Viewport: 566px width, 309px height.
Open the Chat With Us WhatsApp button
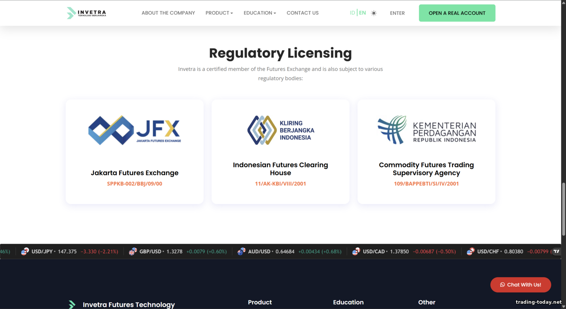tap(520, 285)
